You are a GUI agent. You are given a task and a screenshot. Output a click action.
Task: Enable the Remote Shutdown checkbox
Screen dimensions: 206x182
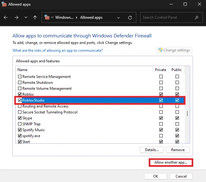20,83
